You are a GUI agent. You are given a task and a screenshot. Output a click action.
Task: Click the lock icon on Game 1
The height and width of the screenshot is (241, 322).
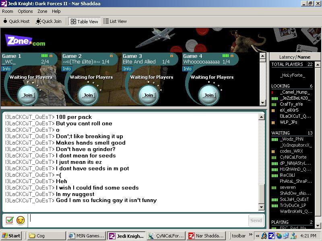51,55
